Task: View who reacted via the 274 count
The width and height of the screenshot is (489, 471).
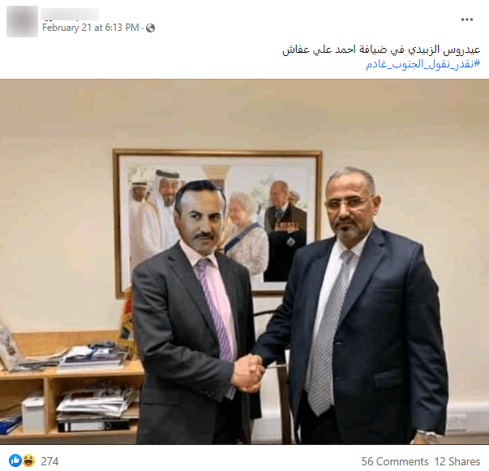Action: (49, 461)
